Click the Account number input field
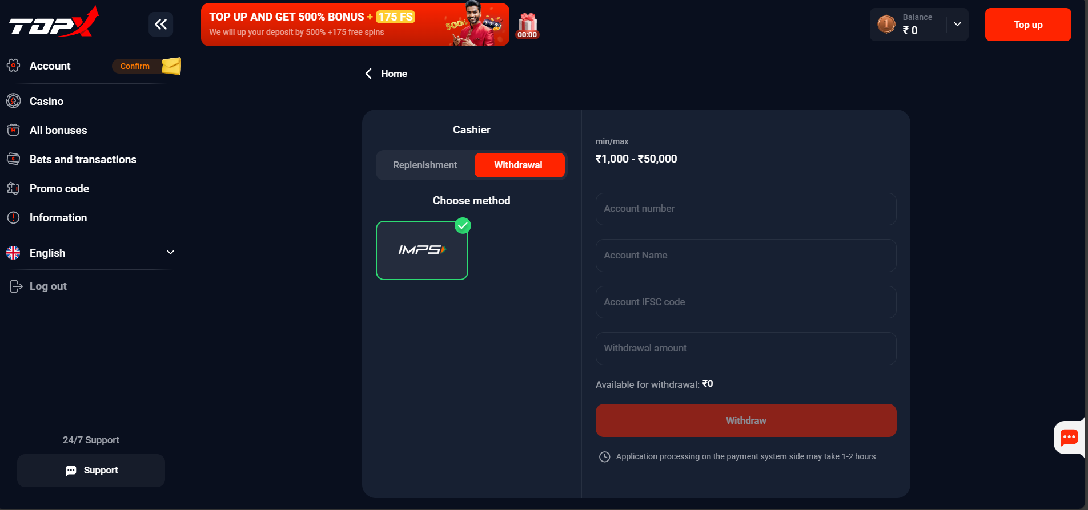The image size is (1088, 510). [745, 209]
